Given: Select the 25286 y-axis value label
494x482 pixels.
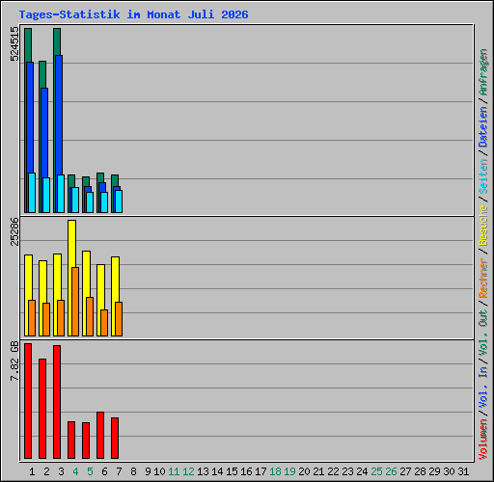Looking at the screenshot, I should (x=14, y=231).
